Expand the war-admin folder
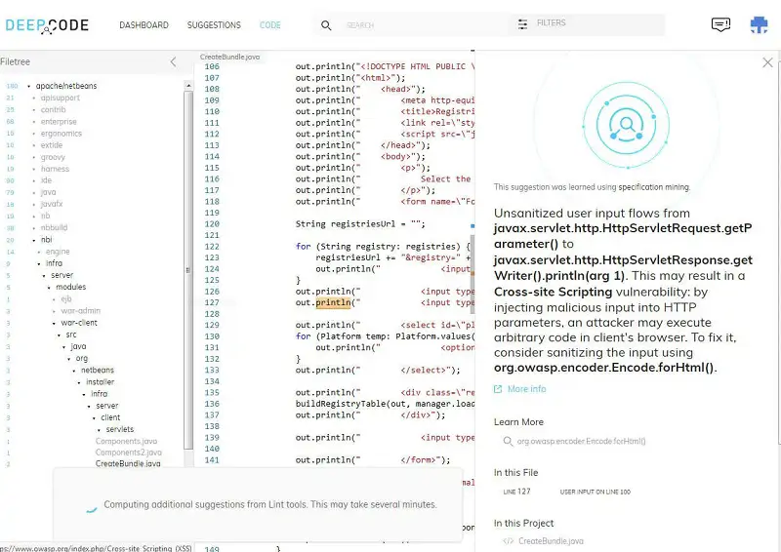The width and height of the screenshot is (781, 552). (55, 311)
